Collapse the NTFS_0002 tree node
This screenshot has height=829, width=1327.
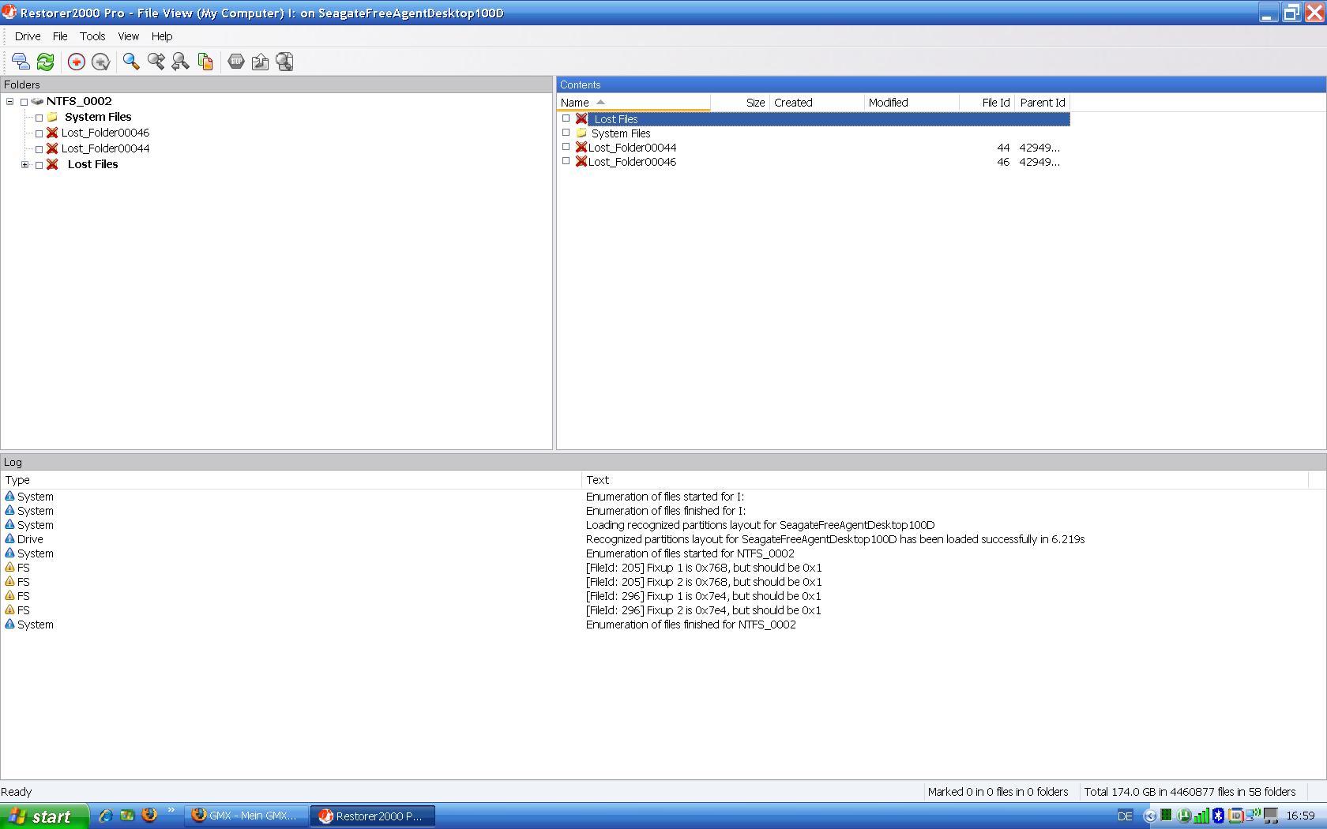(9, 101)
